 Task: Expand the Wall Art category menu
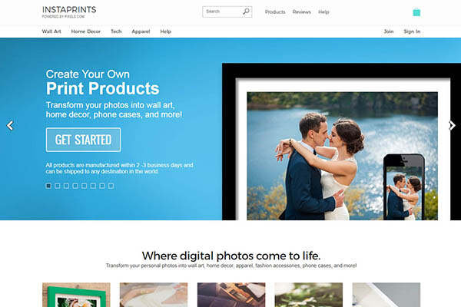51,31
